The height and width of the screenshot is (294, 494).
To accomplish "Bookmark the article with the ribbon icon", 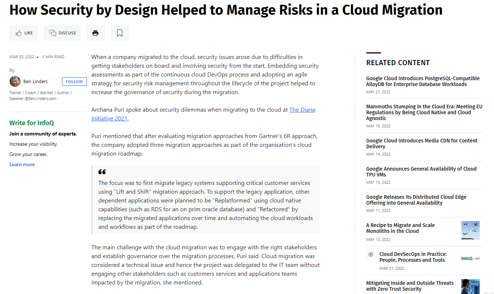I will [x=120, y=33].
